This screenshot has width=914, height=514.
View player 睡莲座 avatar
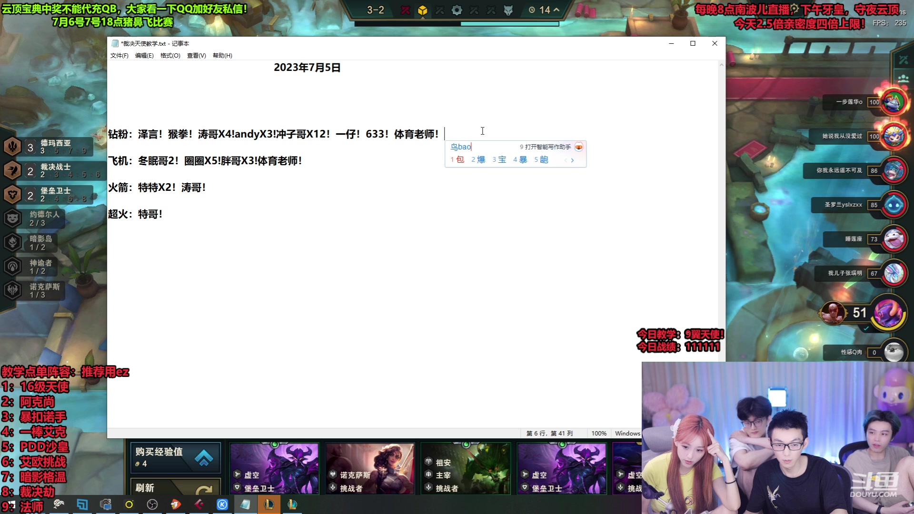894,239
